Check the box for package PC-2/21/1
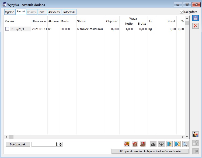Viewport: 202px width, 158px height. tap(7, 29)
